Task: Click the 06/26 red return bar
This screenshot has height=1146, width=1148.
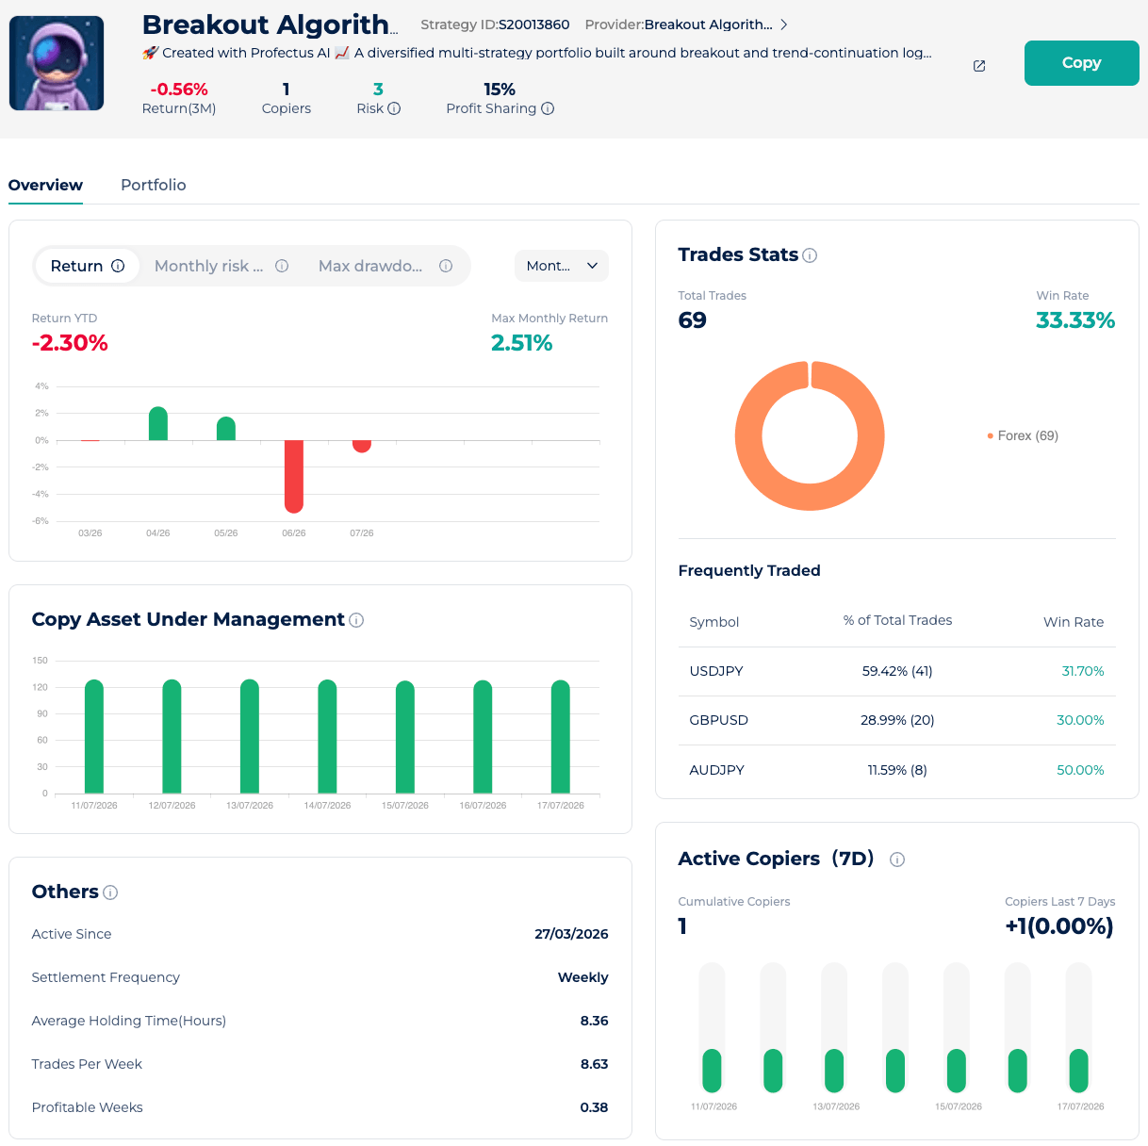Action: [x=294, y=476]
